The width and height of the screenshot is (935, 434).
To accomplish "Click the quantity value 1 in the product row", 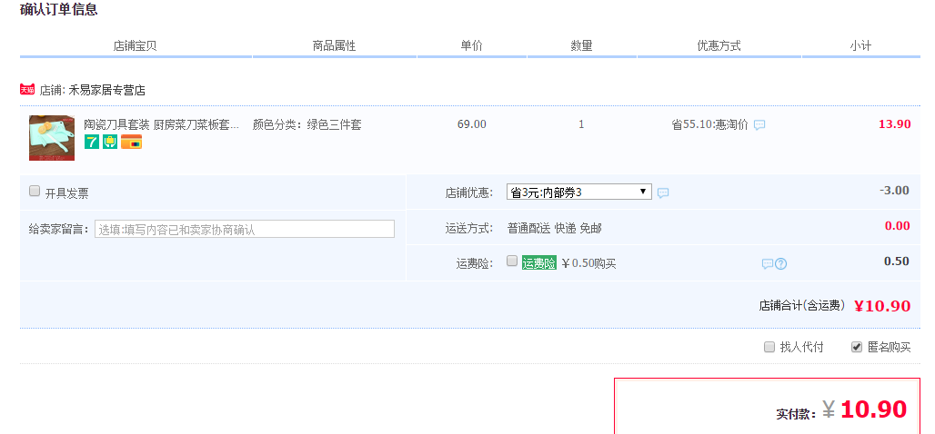I will (581, 124).
